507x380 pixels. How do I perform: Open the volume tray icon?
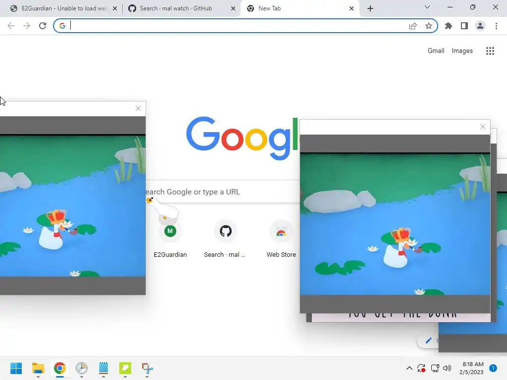(447, 368)
